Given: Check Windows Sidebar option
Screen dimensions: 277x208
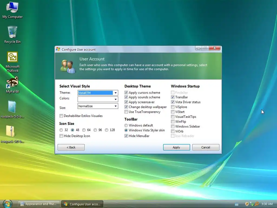Looking at the screenshot, I should [x=173, y=126].
